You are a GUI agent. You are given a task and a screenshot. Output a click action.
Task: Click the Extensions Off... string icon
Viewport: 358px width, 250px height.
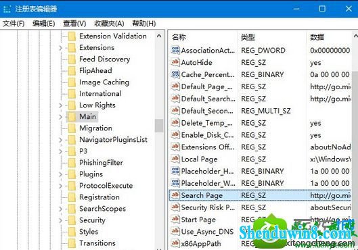click(175, 147)
